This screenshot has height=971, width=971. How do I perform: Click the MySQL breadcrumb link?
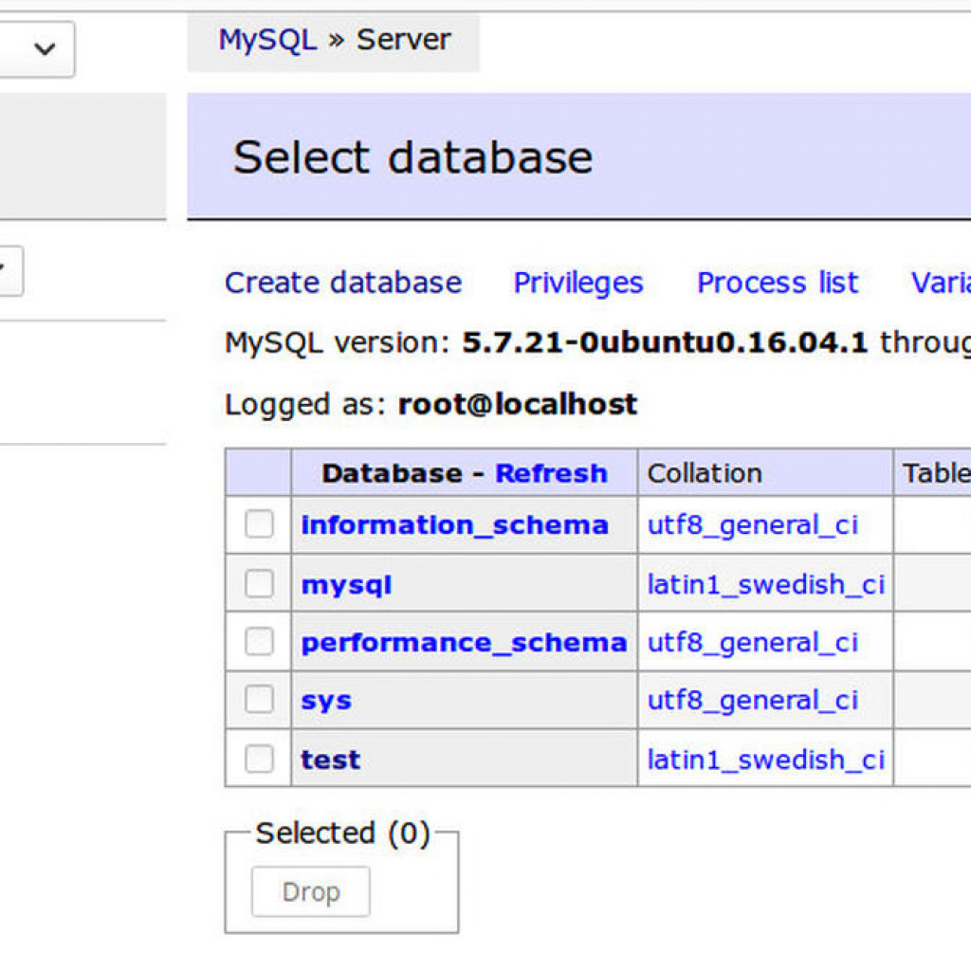267,40
